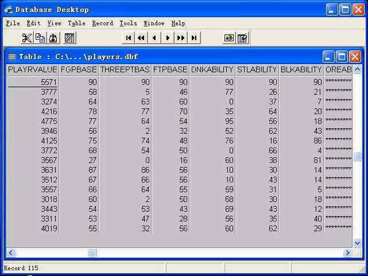Move to next record
The width and height of the screenshot is (368, 276).
(168, 38)
